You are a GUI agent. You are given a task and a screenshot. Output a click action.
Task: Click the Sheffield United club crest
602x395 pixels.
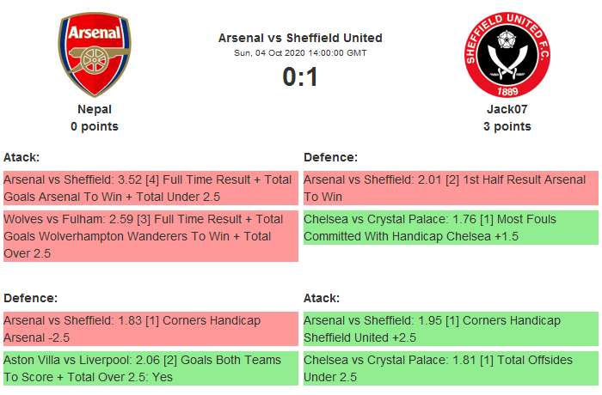[x=507, y=55]
